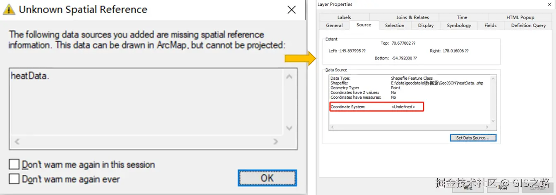
Task: Open the HTML Popup tab
Action: [520, 17]
